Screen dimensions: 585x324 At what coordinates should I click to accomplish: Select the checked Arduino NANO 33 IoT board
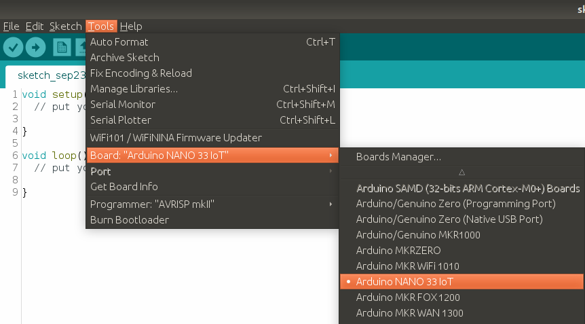(462, 282)
